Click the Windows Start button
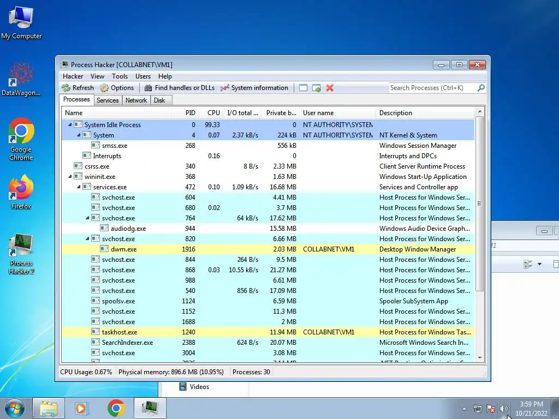The image size is (559, 419). (15, 408)
